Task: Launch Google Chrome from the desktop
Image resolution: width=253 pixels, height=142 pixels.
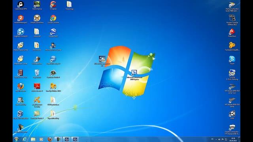Action: [x=53, y=19]
